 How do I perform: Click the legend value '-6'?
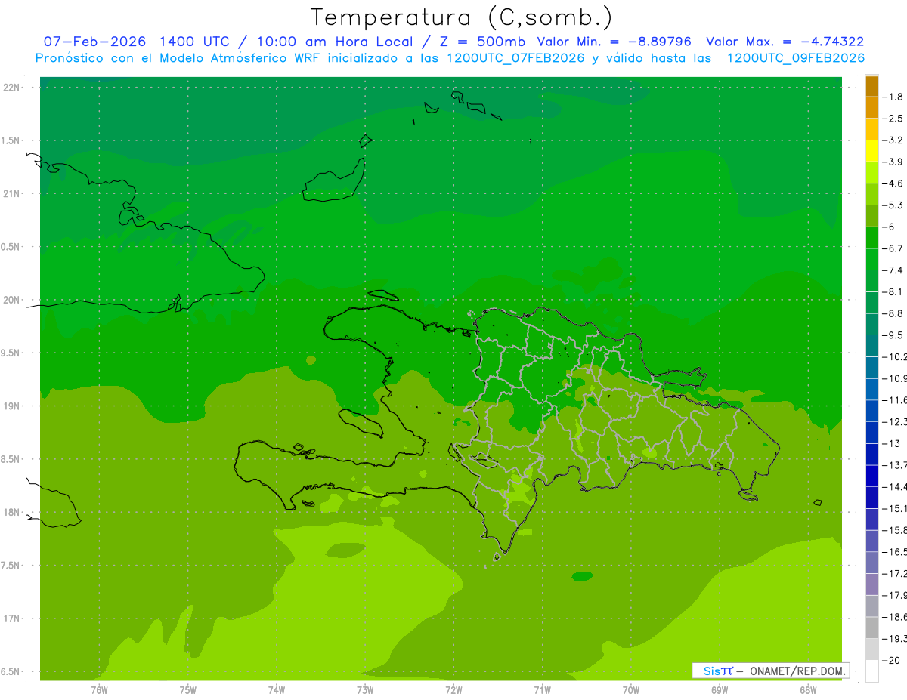[890, 227]
